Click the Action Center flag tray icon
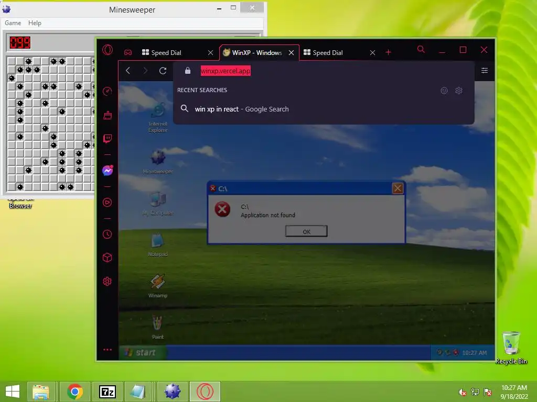537x402 pixels. click(488, 392)
